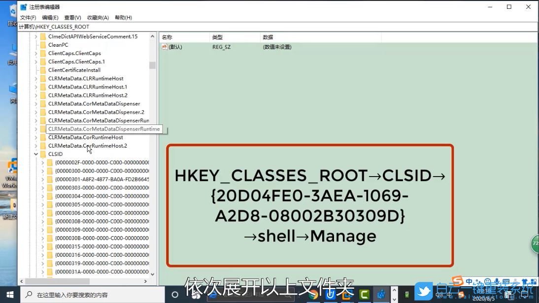Click Task View button on the taskbar
This screenshot has width=539, height=303.
175,295
